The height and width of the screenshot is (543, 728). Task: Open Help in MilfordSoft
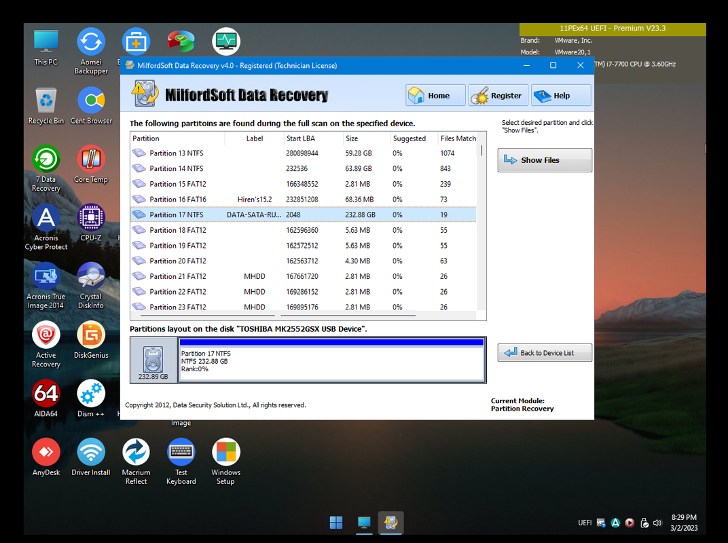[x=561, y=95]
